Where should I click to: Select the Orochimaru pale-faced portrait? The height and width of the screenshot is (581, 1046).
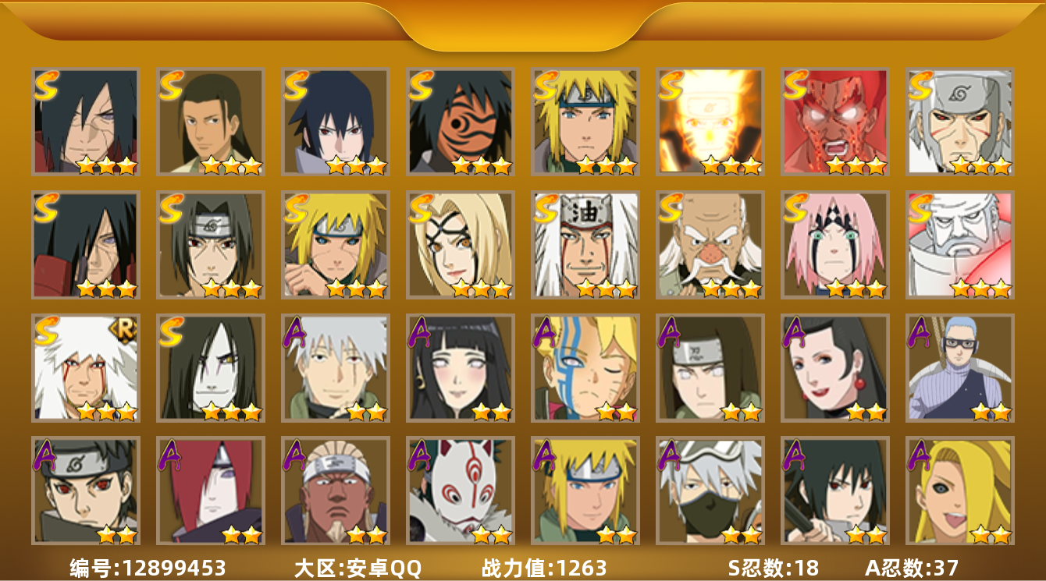tap(210, 367)
